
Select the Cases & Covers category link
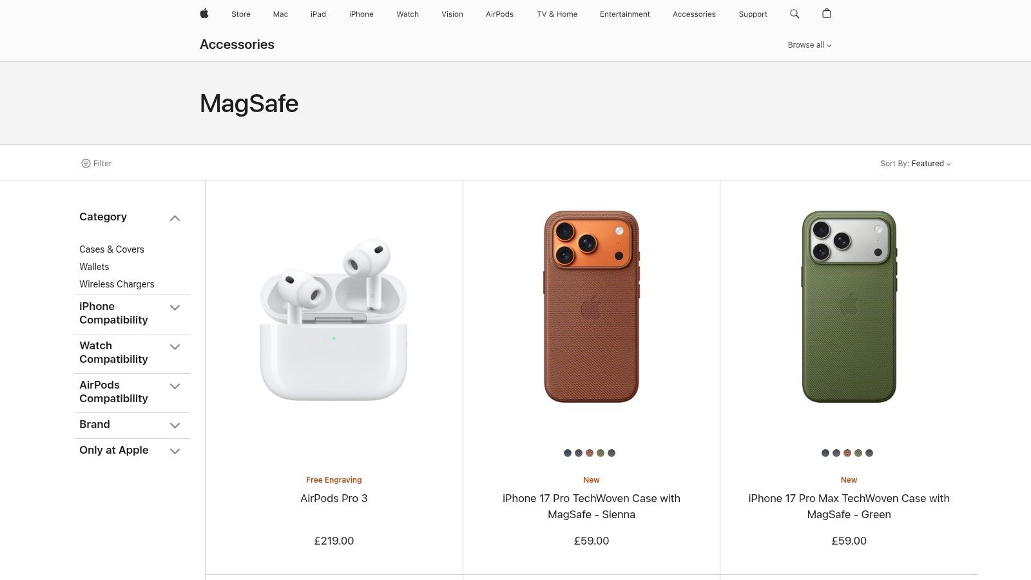[111, 249]
